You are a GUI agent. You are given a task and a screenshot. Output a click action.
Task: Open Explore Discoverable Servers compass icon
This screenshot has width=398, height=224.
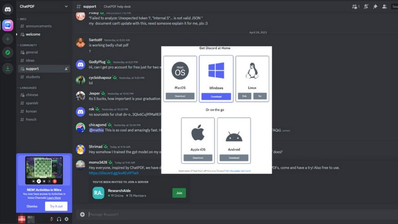point(7,52)
